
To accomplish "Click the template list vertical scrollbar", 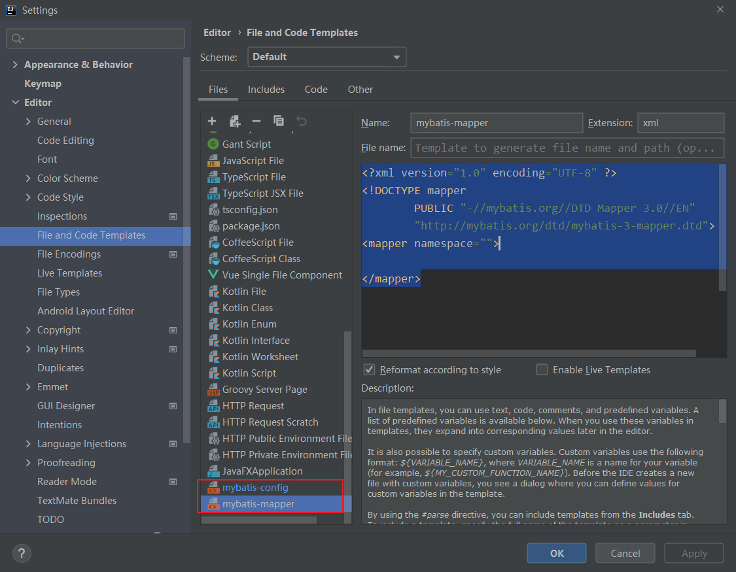I will tap(348, 427).
